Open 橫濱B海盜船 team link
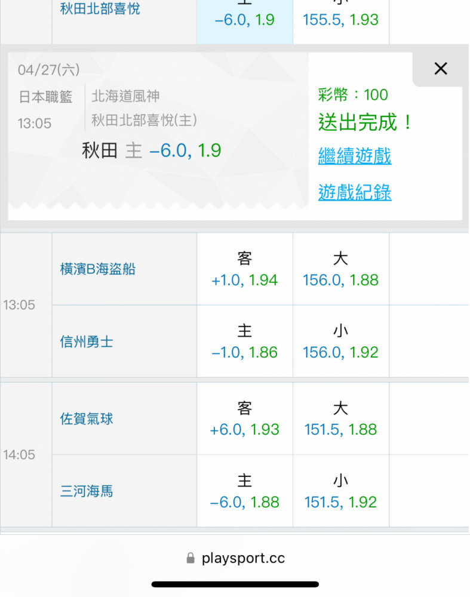This screenshot has height=597, width=470. pyautogui.click(x=98, y=269)
